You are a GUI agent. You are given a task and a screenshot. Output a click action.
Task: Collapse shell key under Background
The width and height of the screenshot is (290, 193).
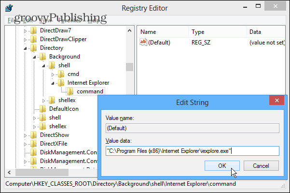[x=43, y=66]
